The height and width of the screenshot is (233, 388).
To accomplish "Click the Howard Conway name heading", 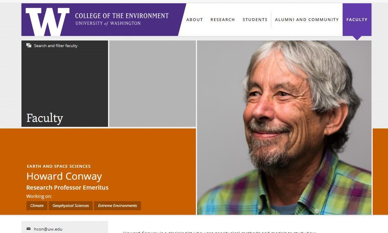I will pos(64,176).
